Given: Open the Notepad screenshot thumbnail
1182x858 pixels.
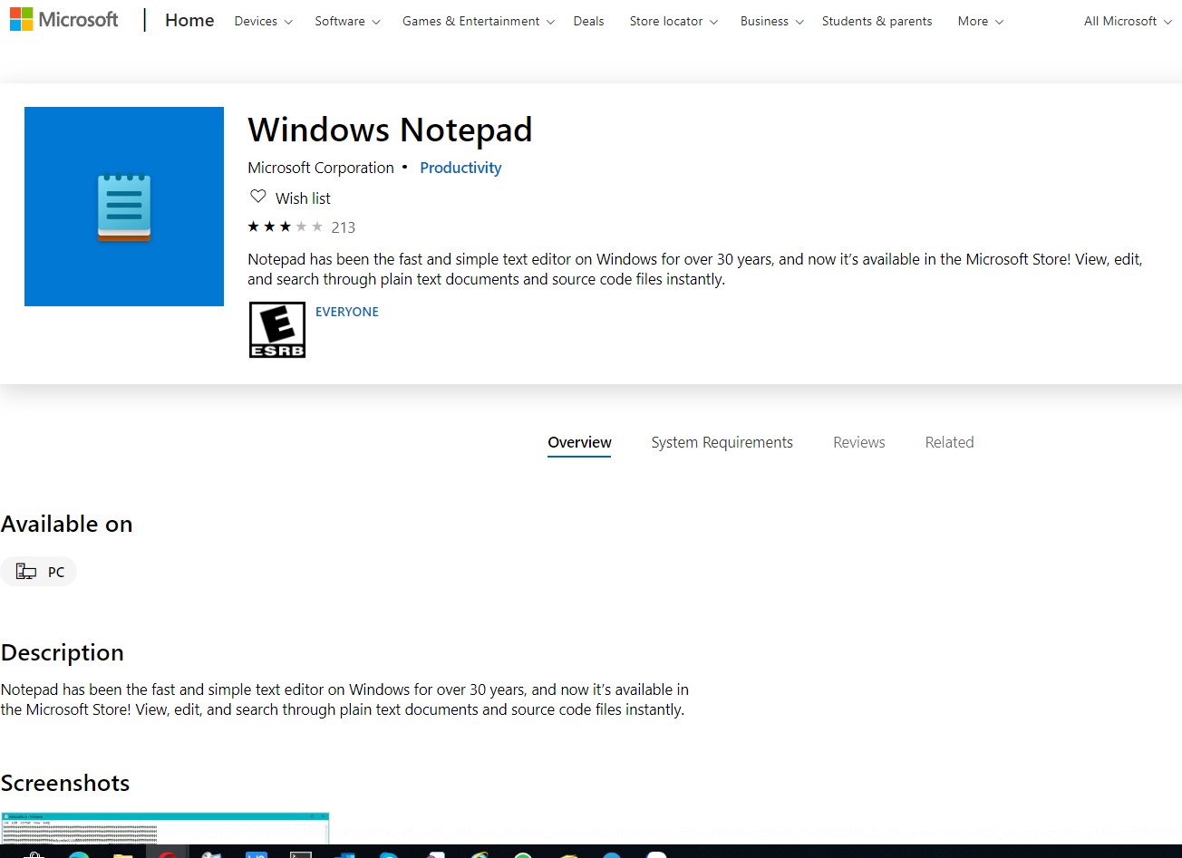Looking at the screenshot, I should 166,829.
